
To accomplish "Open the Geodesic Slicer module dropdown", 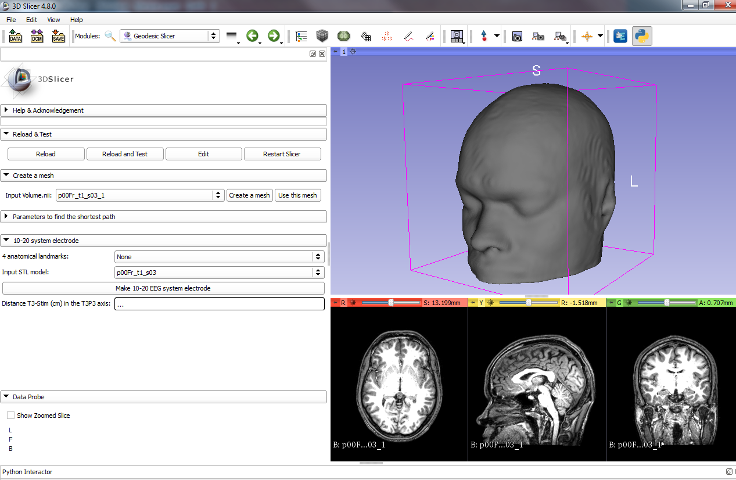I will point(170,36).
